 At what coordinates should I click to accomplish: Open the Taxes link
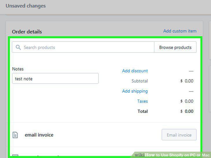(x=142, y=101)
